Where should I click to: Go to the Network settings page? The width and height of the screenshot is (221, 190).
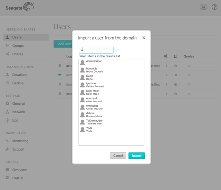18,112
